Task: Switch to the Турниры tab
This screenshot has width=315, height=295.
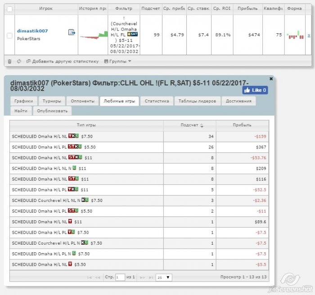Action: click(x=53, y=101)
